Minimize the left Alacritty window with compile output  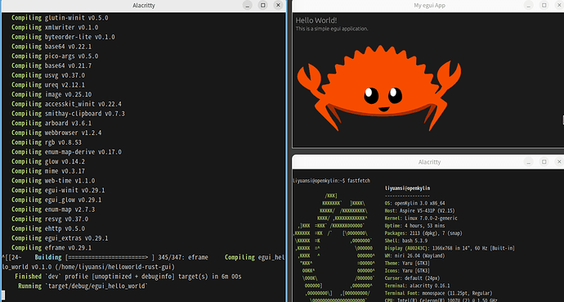coord(247,6)
